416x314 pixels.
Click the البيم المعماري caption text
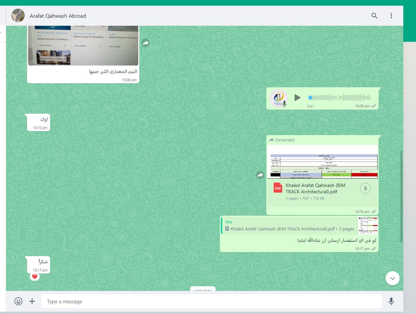pyautogui.click(x=113, y=72)
